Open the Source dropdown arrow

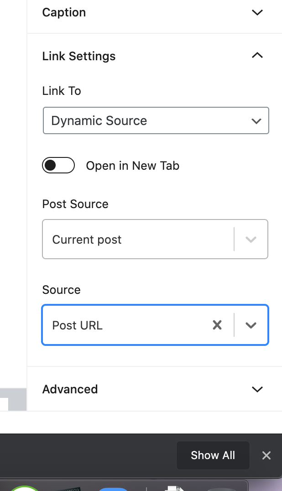[251, 325]
